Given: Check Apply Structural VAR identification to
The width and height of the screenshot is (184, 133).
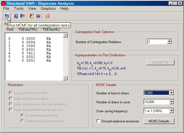Looking at the screenshot, I should point(11,110).
